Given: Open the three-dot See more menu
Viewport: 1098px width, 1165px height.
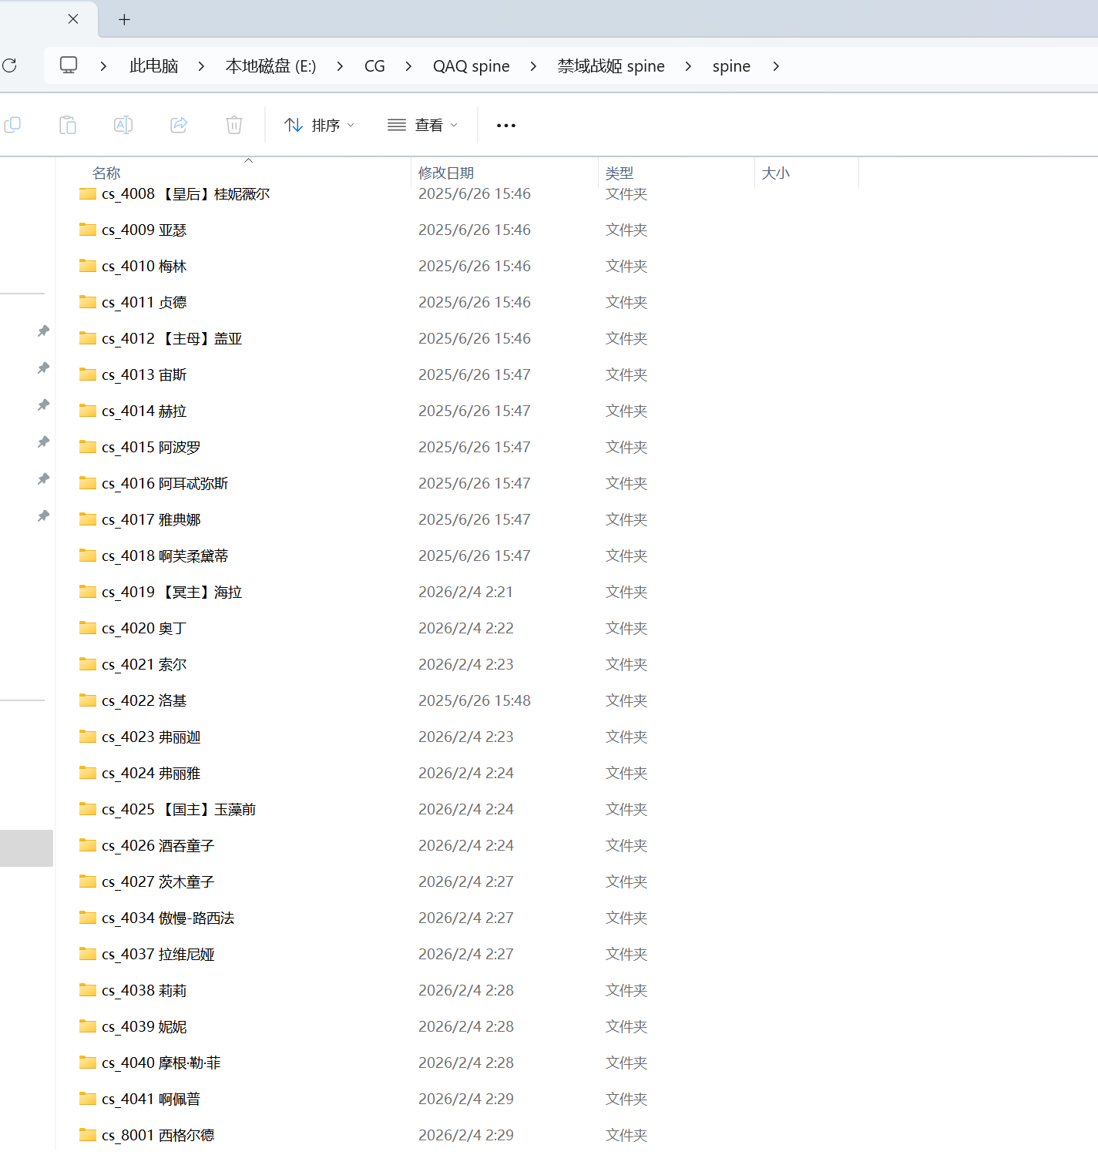Looking at the screenshot, I should pos(506,126).
